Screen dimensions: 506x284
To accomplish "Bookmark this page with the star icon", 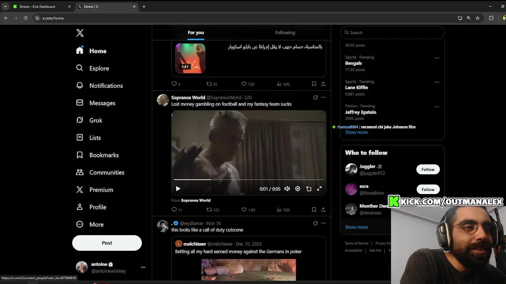I will (x=478, y=18).
